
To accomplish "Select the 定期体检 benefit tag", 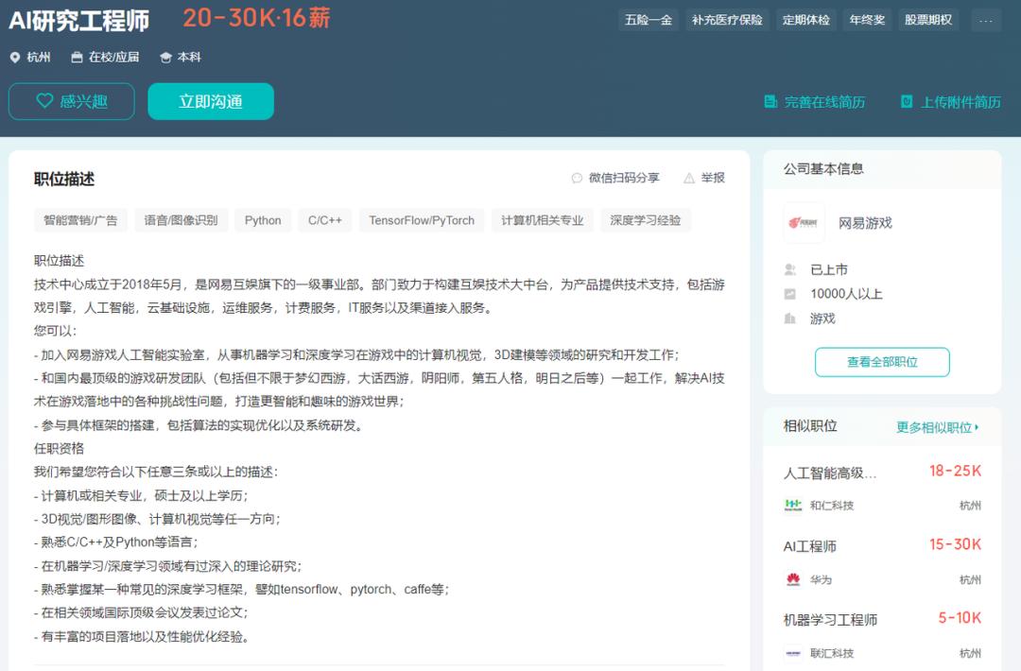I will pos(806,20).
